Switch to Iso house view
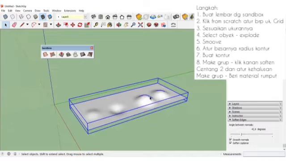The height and width of the screenshot is (161, 286). (x=93, y=17)
